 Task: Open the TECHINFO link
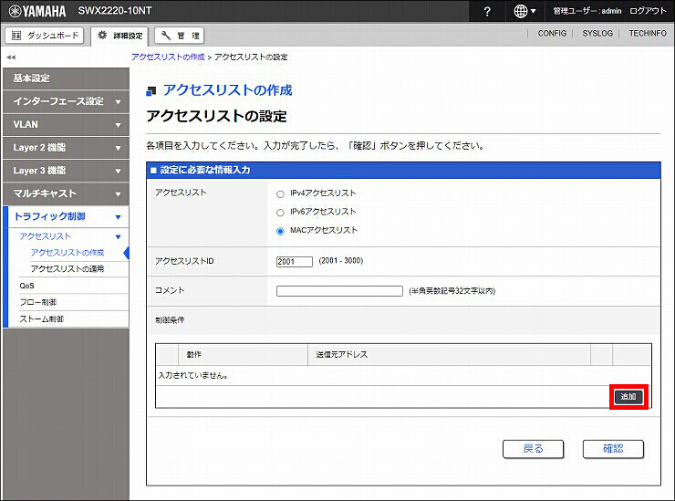[x=648, y=33]
